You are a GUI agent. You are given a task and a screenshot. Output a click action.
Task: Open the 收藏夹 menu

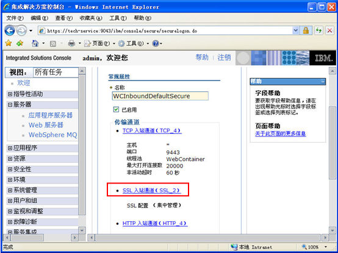[x=91, y=18]
